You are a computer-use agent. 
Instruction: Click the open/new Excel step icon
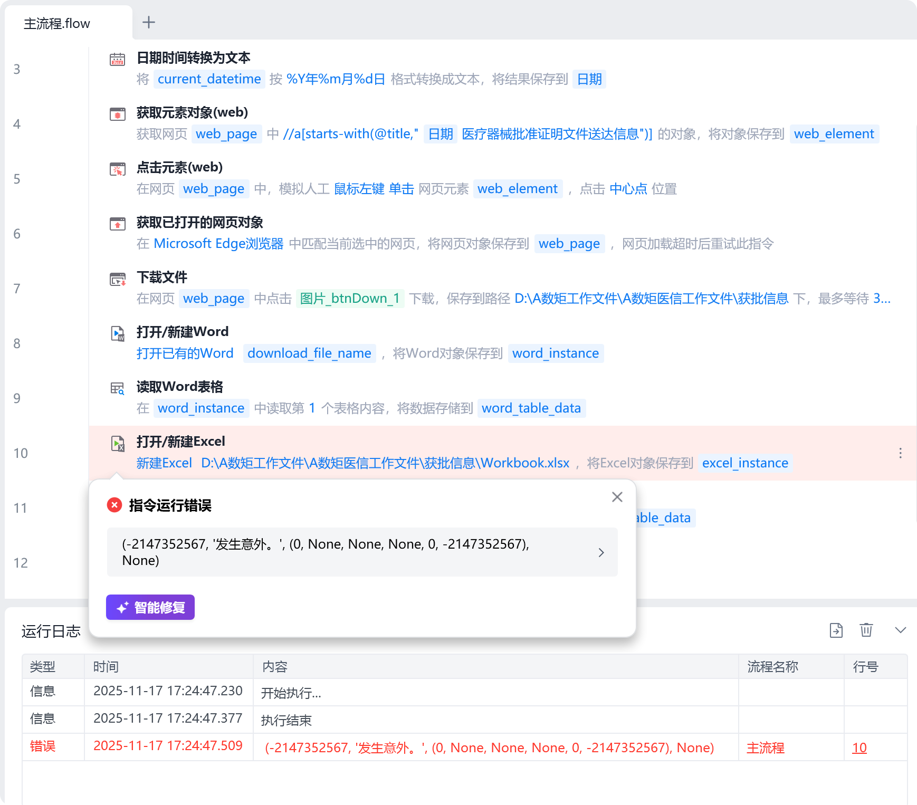[117, 443]
